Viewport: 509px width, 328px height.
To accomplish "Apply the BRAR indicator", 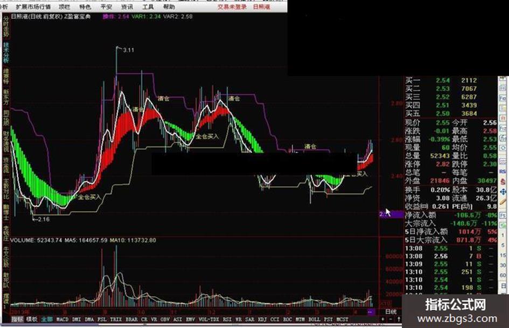I will (131, 319).
